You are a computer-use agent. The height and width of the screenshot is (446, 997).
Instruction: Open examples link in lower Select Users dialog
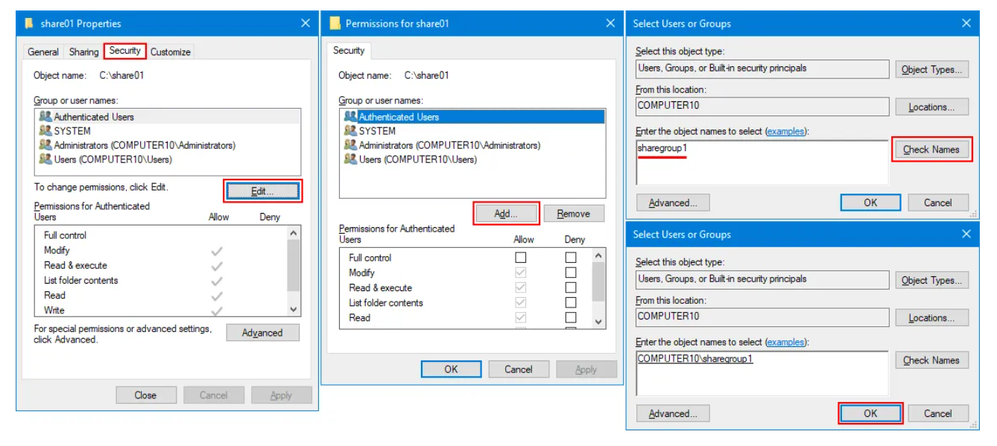click(785, 343)
